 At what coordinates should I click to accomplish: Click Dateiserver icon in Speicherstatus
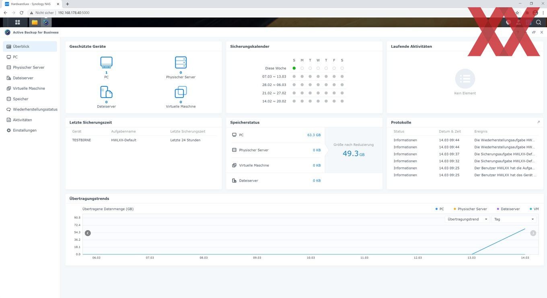coord(234,181)
